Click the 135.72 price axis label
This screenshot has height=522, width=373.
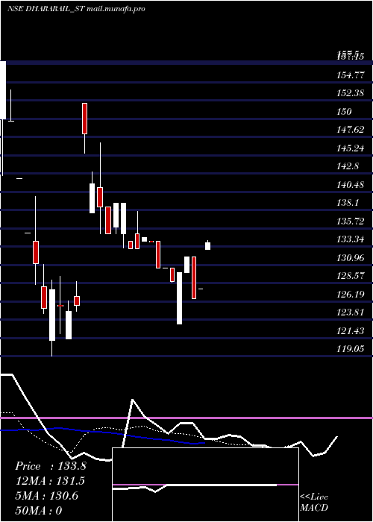click(350, 221)
